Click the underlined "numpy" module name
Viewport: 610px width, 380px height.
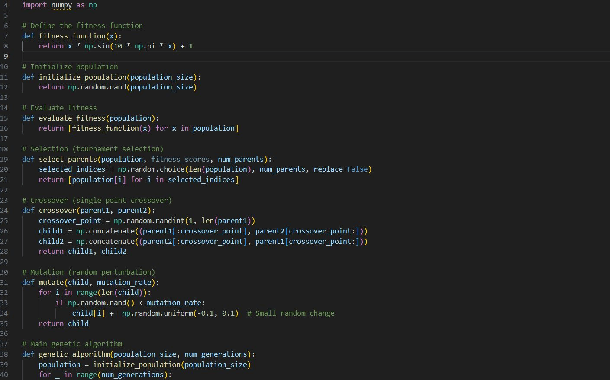point(61,5)
